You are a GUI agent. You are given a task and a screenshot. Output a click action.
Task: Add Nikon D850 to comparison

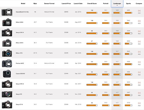coord(139,22)
